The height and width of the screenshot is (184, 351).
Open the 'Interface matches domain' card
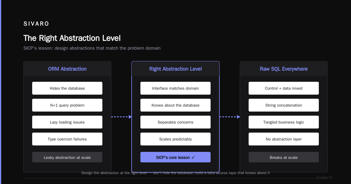coord(175,88)
